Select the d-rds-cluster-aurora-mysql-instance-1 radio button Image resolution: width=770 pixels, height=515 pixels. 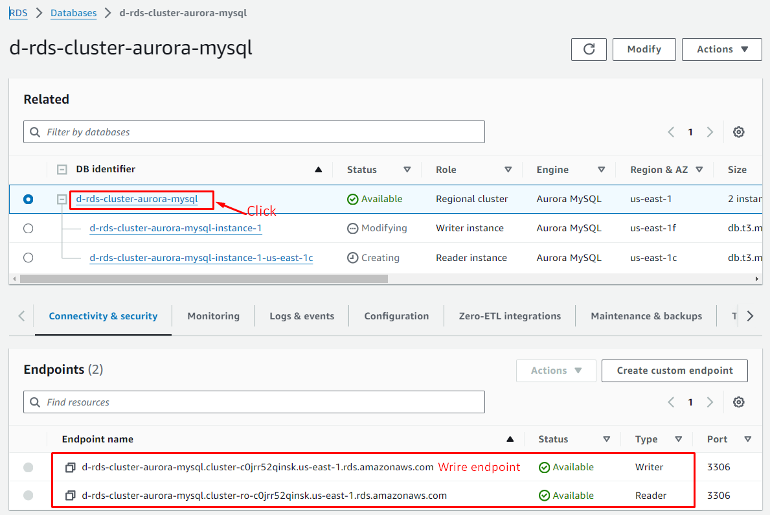(28, 228)
